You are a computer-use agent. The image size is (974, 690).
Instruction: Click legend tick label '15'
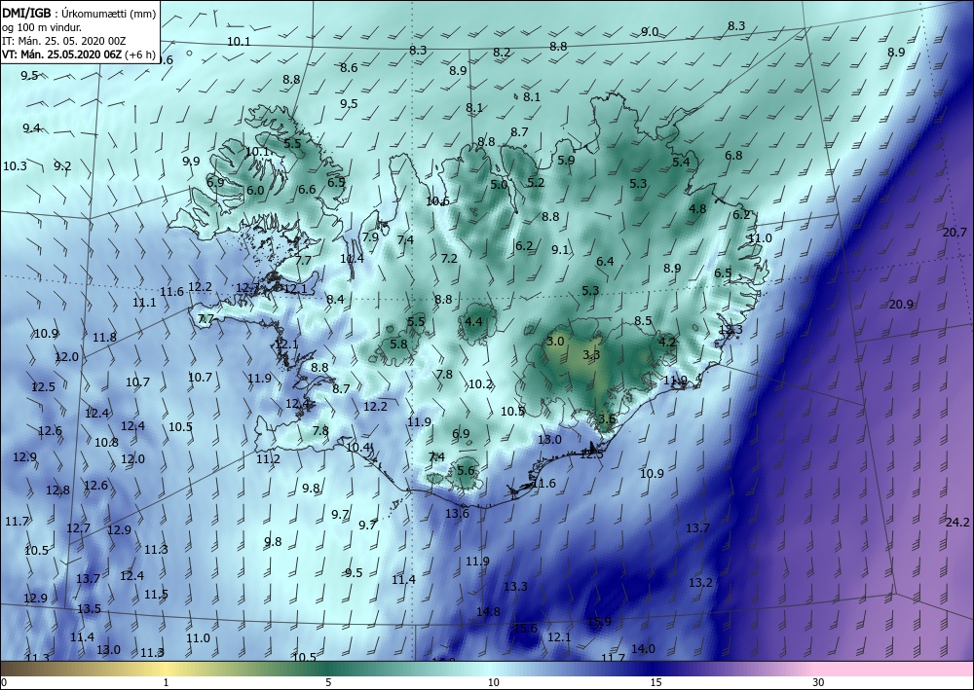(656, 683)
